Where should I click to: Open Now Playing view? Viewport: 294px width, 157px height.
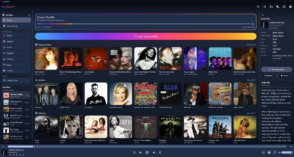(16, 26)
